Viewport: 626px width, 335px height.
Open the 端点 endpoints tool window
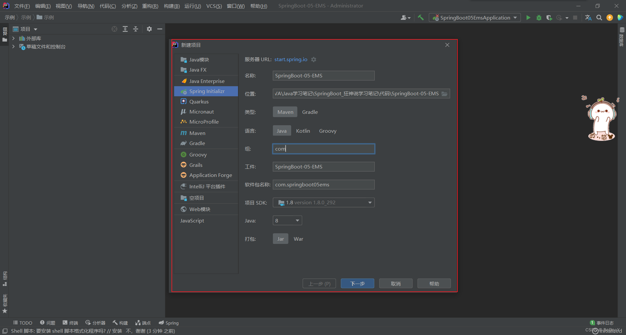(x=143, y=323)
